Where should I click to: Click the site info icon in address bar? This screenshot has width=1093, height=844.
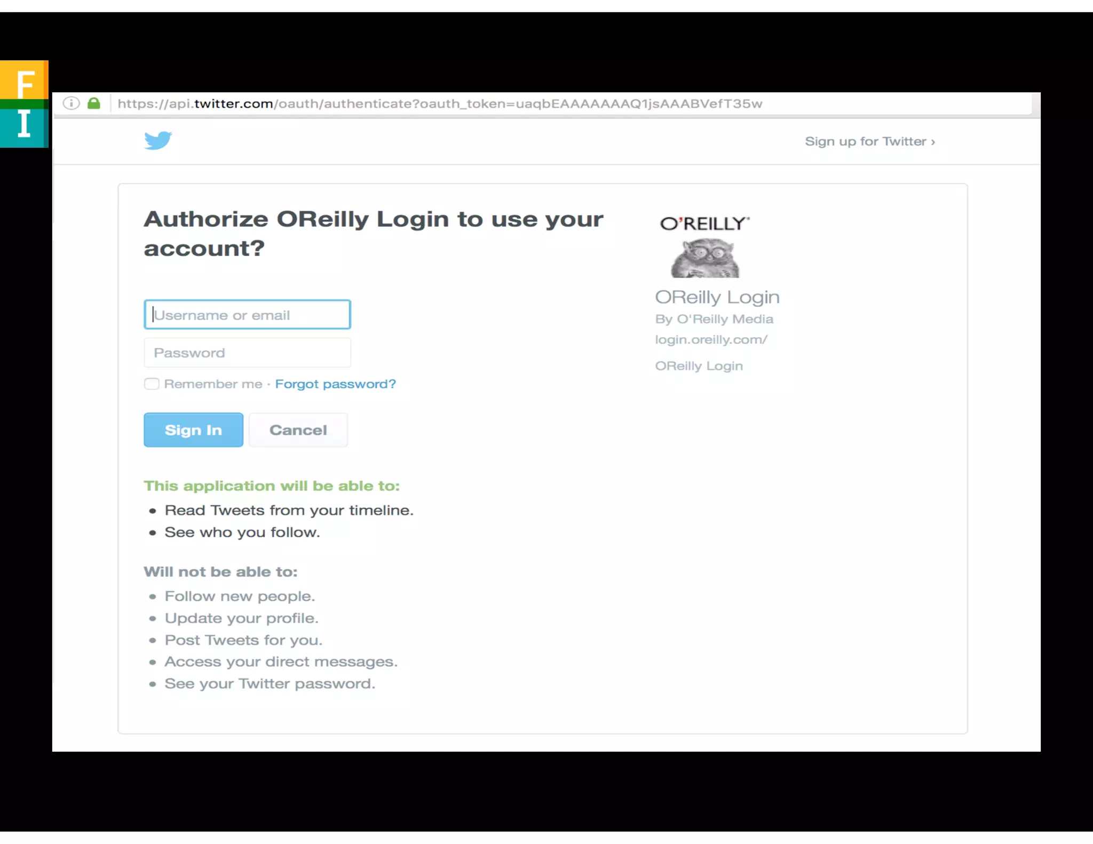[x=72, y=103]
